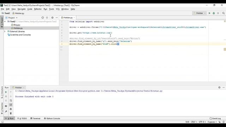Click the inspection indicator above the editor scrollbar
This screenshot has width=226, height=127.
point(225,21)
